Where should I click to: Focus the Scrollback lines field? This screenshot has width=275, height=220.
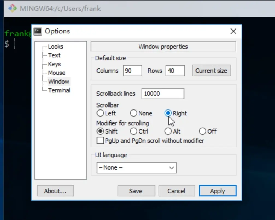pyautogui.click(x=163, y=94)
